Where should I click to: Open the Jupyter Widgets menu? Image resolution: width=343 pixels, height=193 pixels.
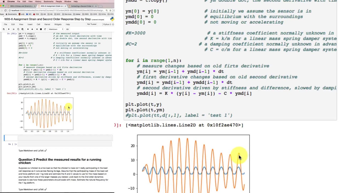coord(58,24)
